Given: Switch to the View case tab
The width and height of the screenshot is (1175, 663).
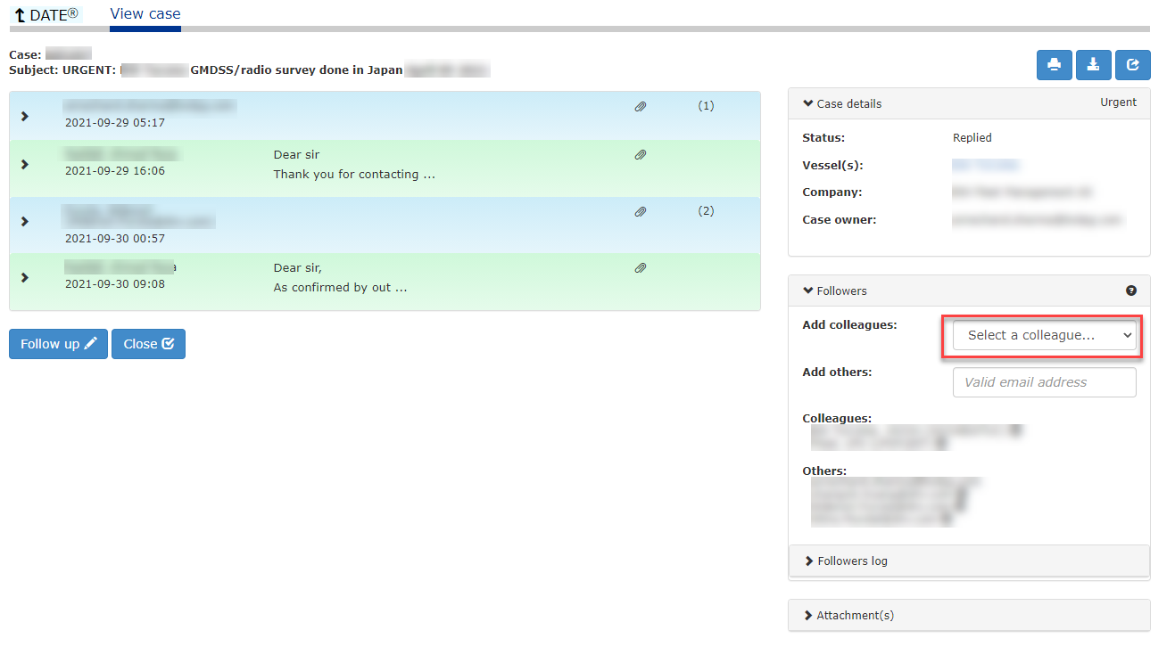Looking at the screenshot, I should pos(145,14).
